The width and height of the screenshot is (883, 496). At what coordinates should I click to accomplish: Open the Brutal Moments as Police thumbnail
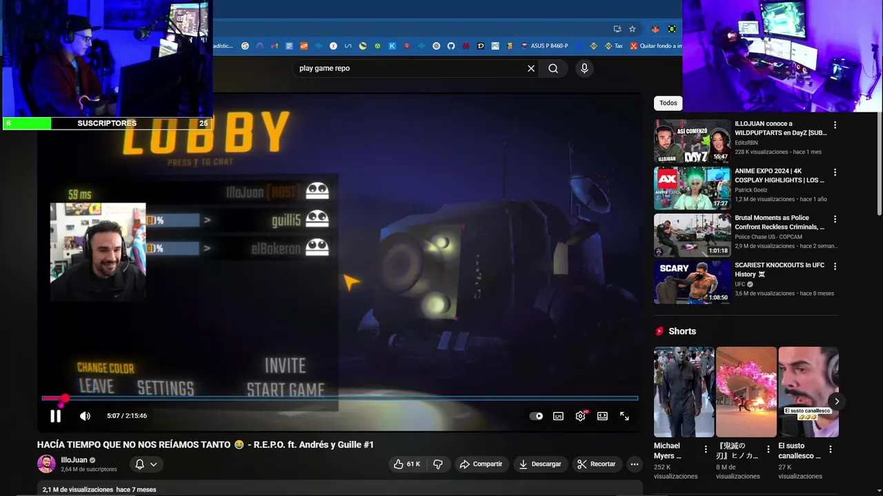click(x=692, y=235)
